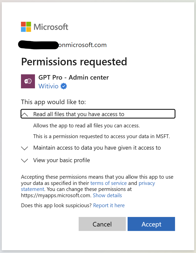Screen dimensions: 196x253
Task: Select the Permissions requested heading
Action: 74,62
